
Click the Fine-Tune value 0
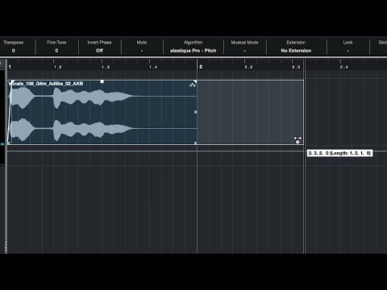click(56, 51)
